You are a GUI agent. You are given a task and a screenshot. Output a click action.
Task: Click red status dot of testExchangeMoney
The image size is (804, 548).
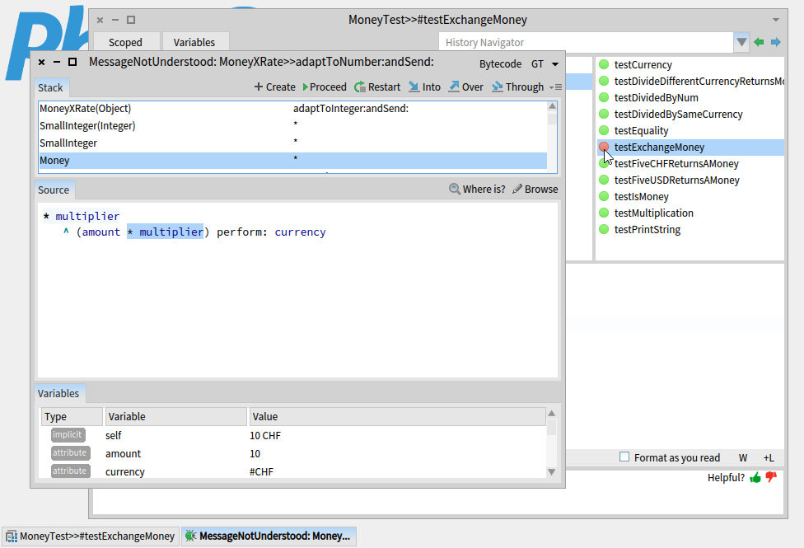604,147
